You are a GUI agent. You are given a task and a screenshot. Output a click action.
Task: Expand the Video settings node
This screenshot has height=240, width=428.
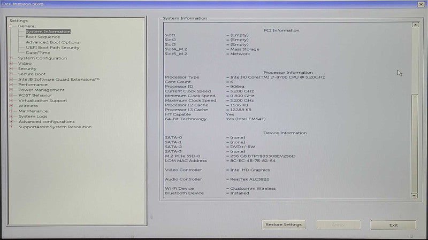[11, 63]
